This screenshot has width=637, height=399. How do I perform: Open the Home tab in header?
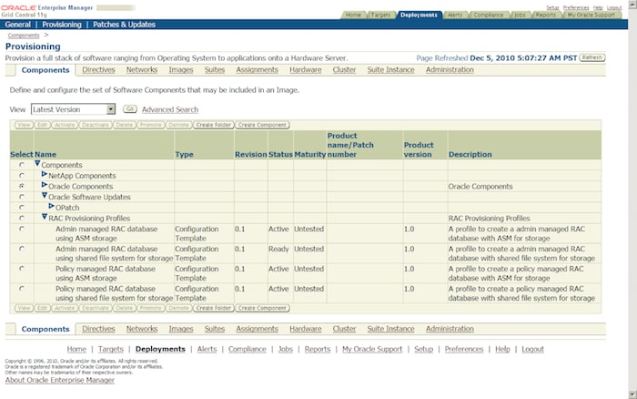[x=353, y=15]
